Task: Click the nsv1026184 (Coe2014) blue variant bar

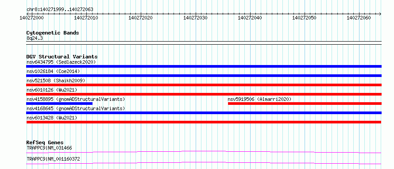Action: click(204, 76)
